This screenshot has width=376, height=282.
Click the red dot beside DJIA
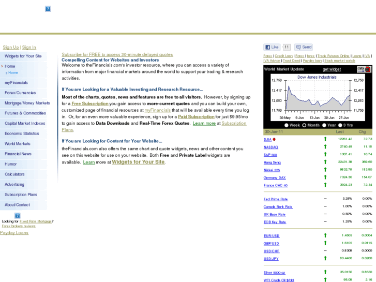(274, 139)
